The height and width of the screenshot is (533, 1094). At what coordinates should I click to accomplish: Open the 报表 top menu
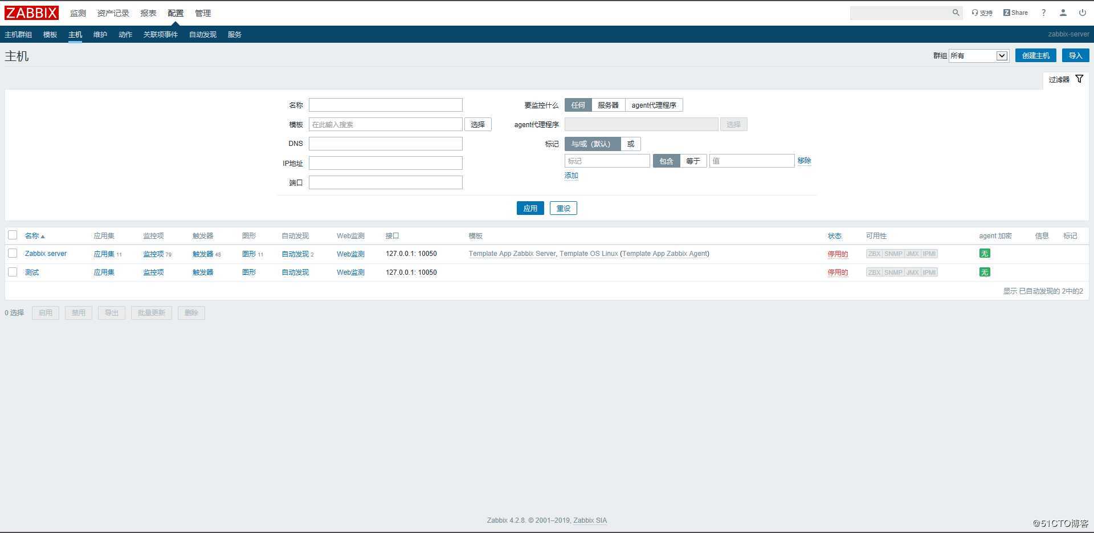[148, 13]
